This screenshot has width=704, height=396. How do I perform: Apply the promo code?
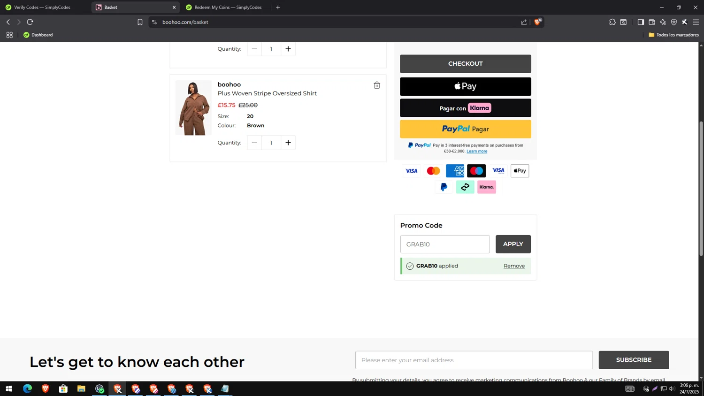tap(513, 244)
